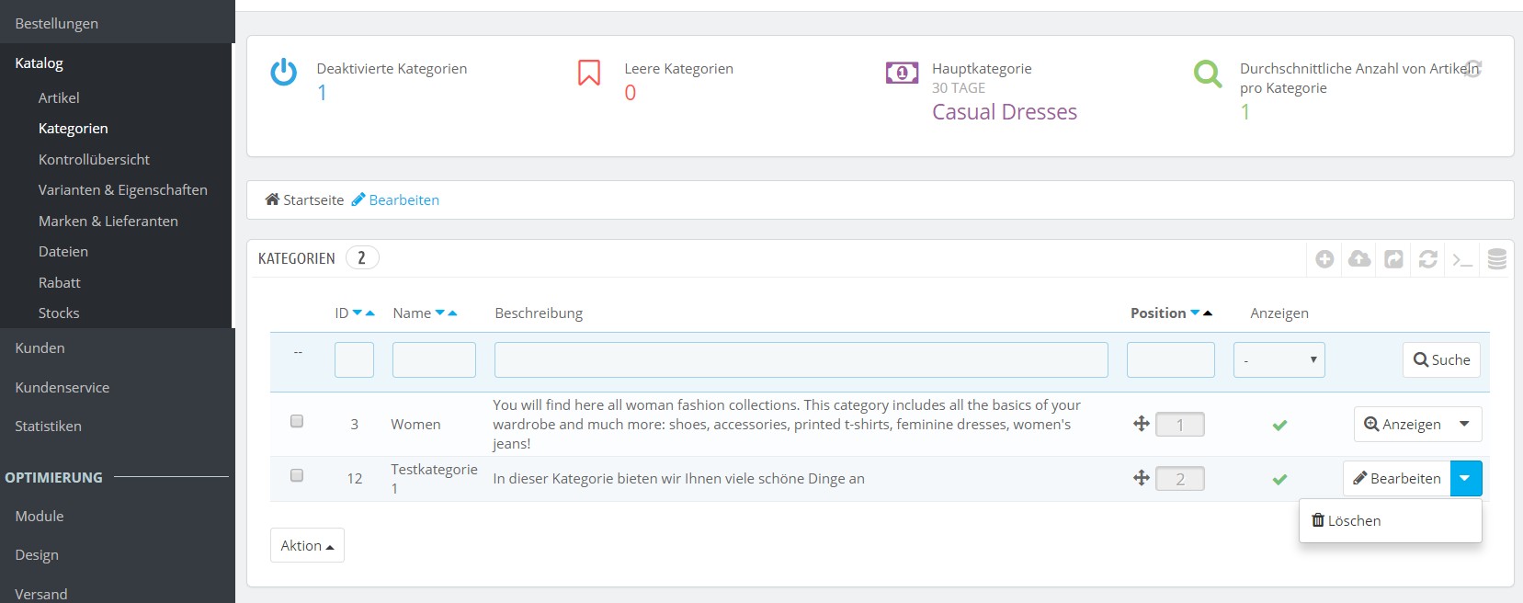Open Kundenservice in the sidebar

63,387
